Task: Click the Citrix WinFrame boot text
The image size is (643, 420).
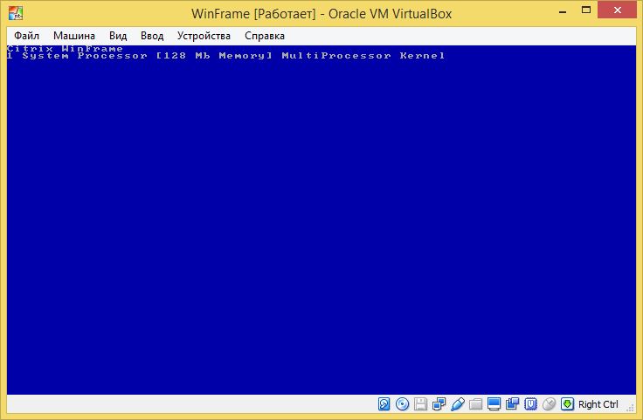Action: pyautogui.click(x=65, y=48)
